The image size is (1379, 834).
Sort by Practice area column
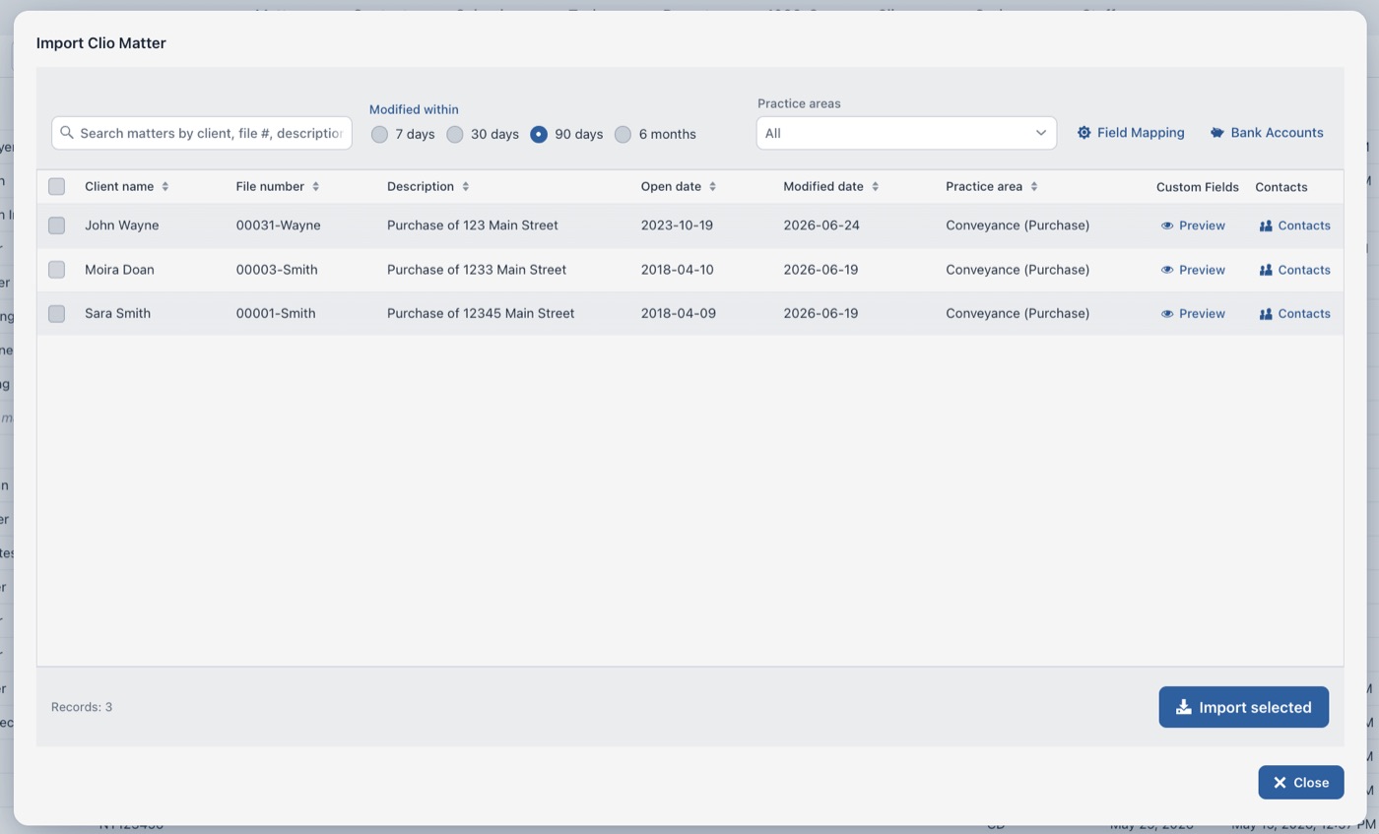point(992,186)
